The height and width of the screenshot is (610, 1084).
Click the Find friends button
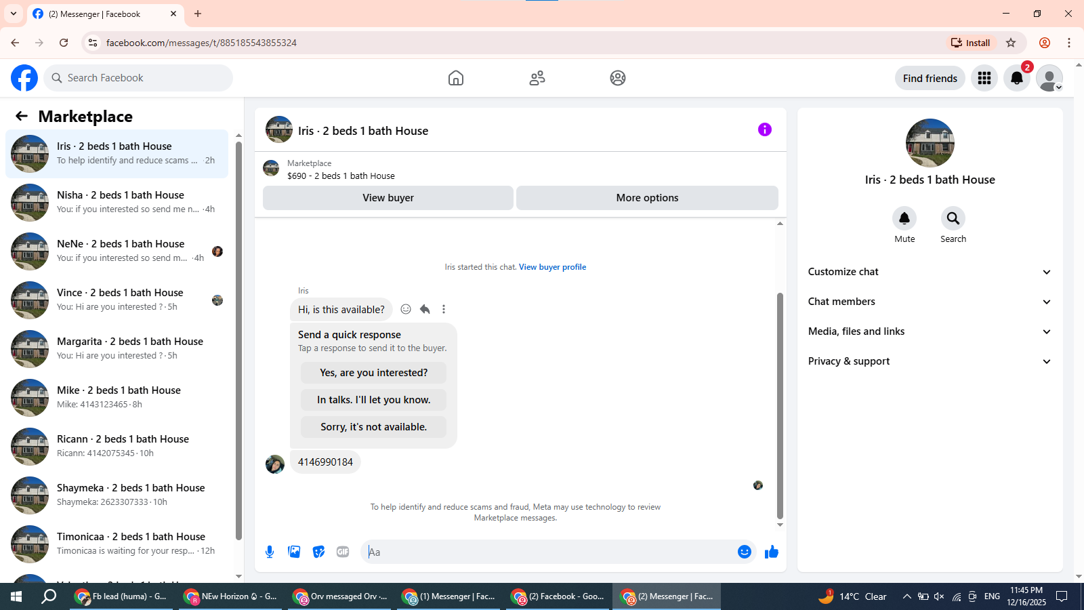930,78
